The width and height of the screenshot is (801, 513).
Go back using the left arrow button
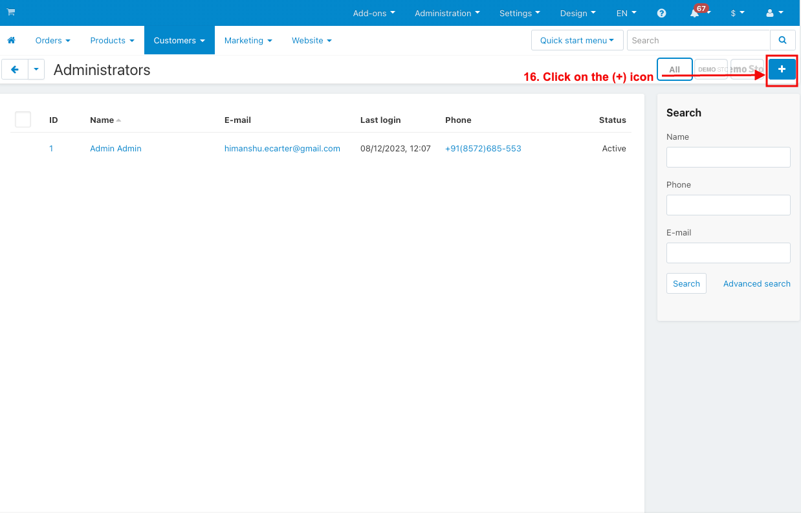click(15, 69)
